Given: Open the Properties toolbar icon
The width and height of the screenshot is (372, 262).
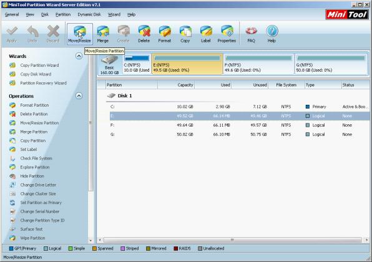Looking at the screenshot, I should click(227, 34).
